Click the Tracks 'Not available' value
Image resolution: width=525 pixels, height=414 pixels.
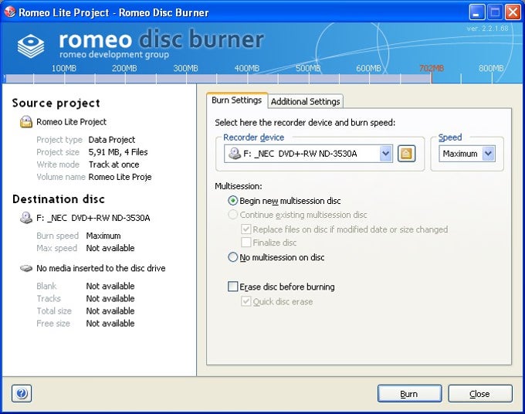tap(110, 298)
